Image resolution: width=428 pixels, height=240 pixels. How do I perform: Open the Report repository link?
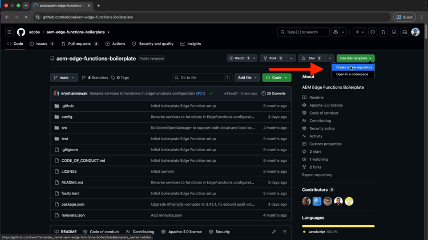(317, 175)
